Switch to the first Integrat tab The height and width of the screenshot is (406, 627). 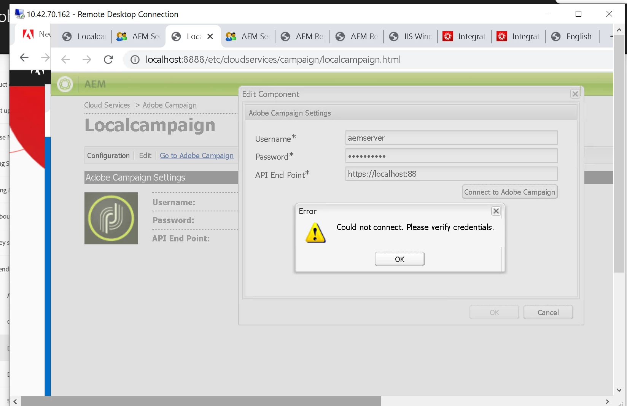465,36
